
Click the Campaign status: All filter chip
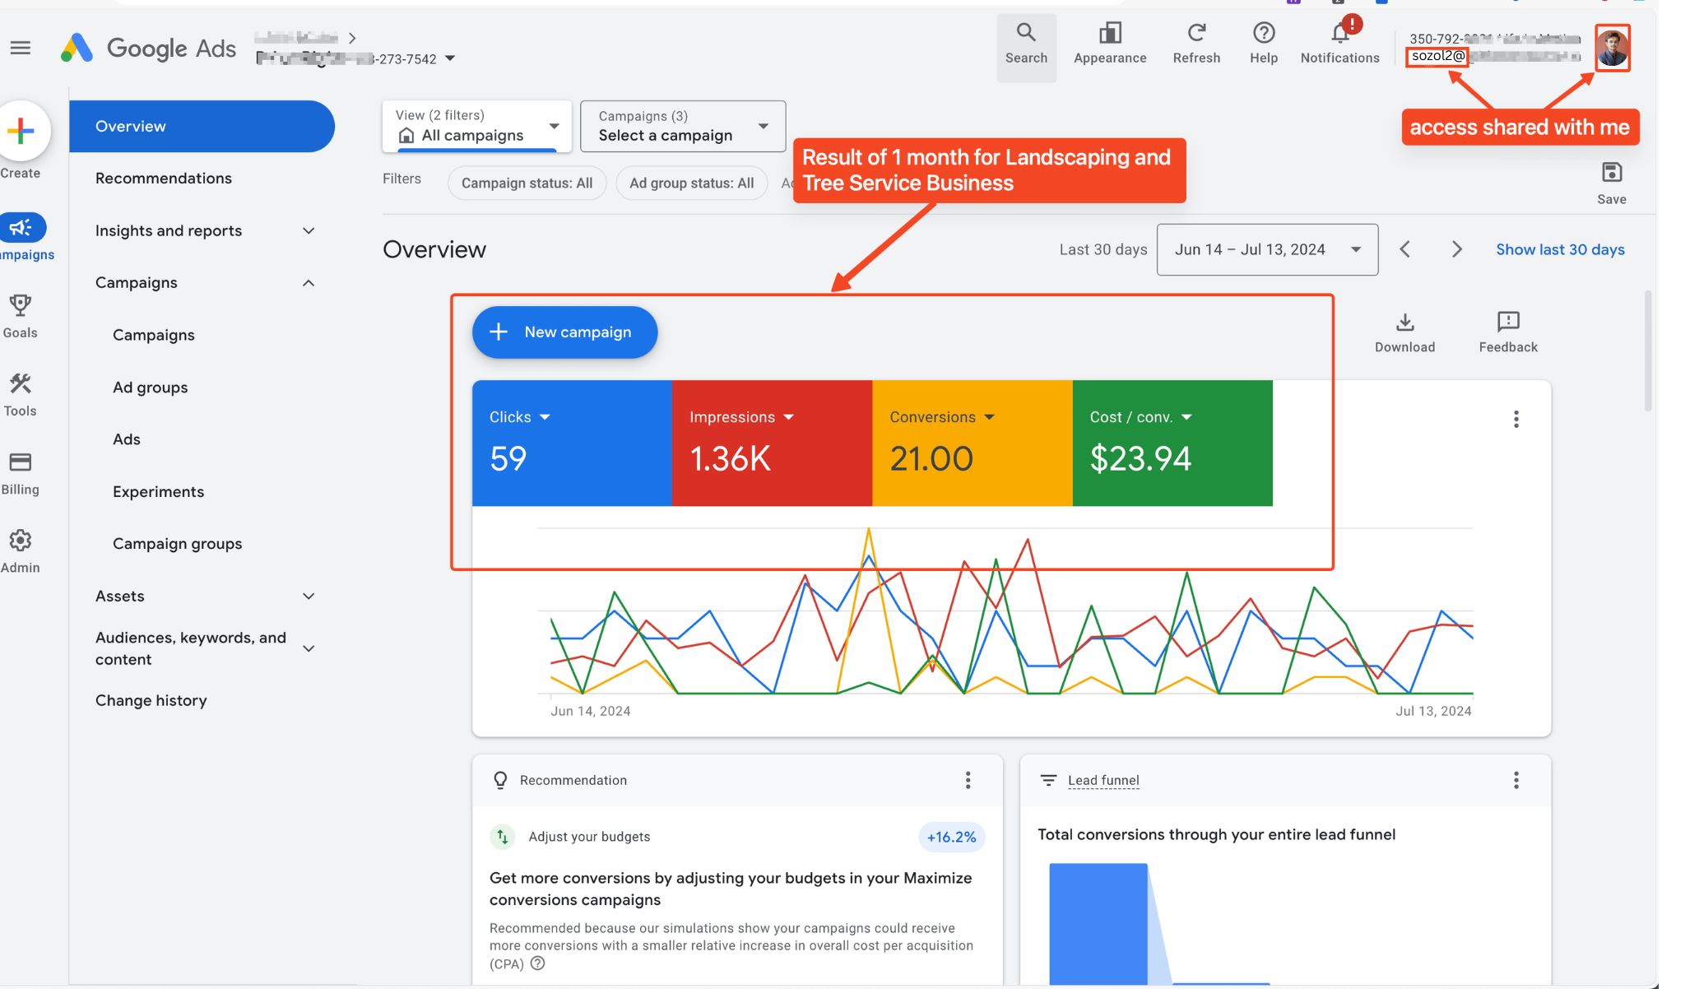point(527,183)
